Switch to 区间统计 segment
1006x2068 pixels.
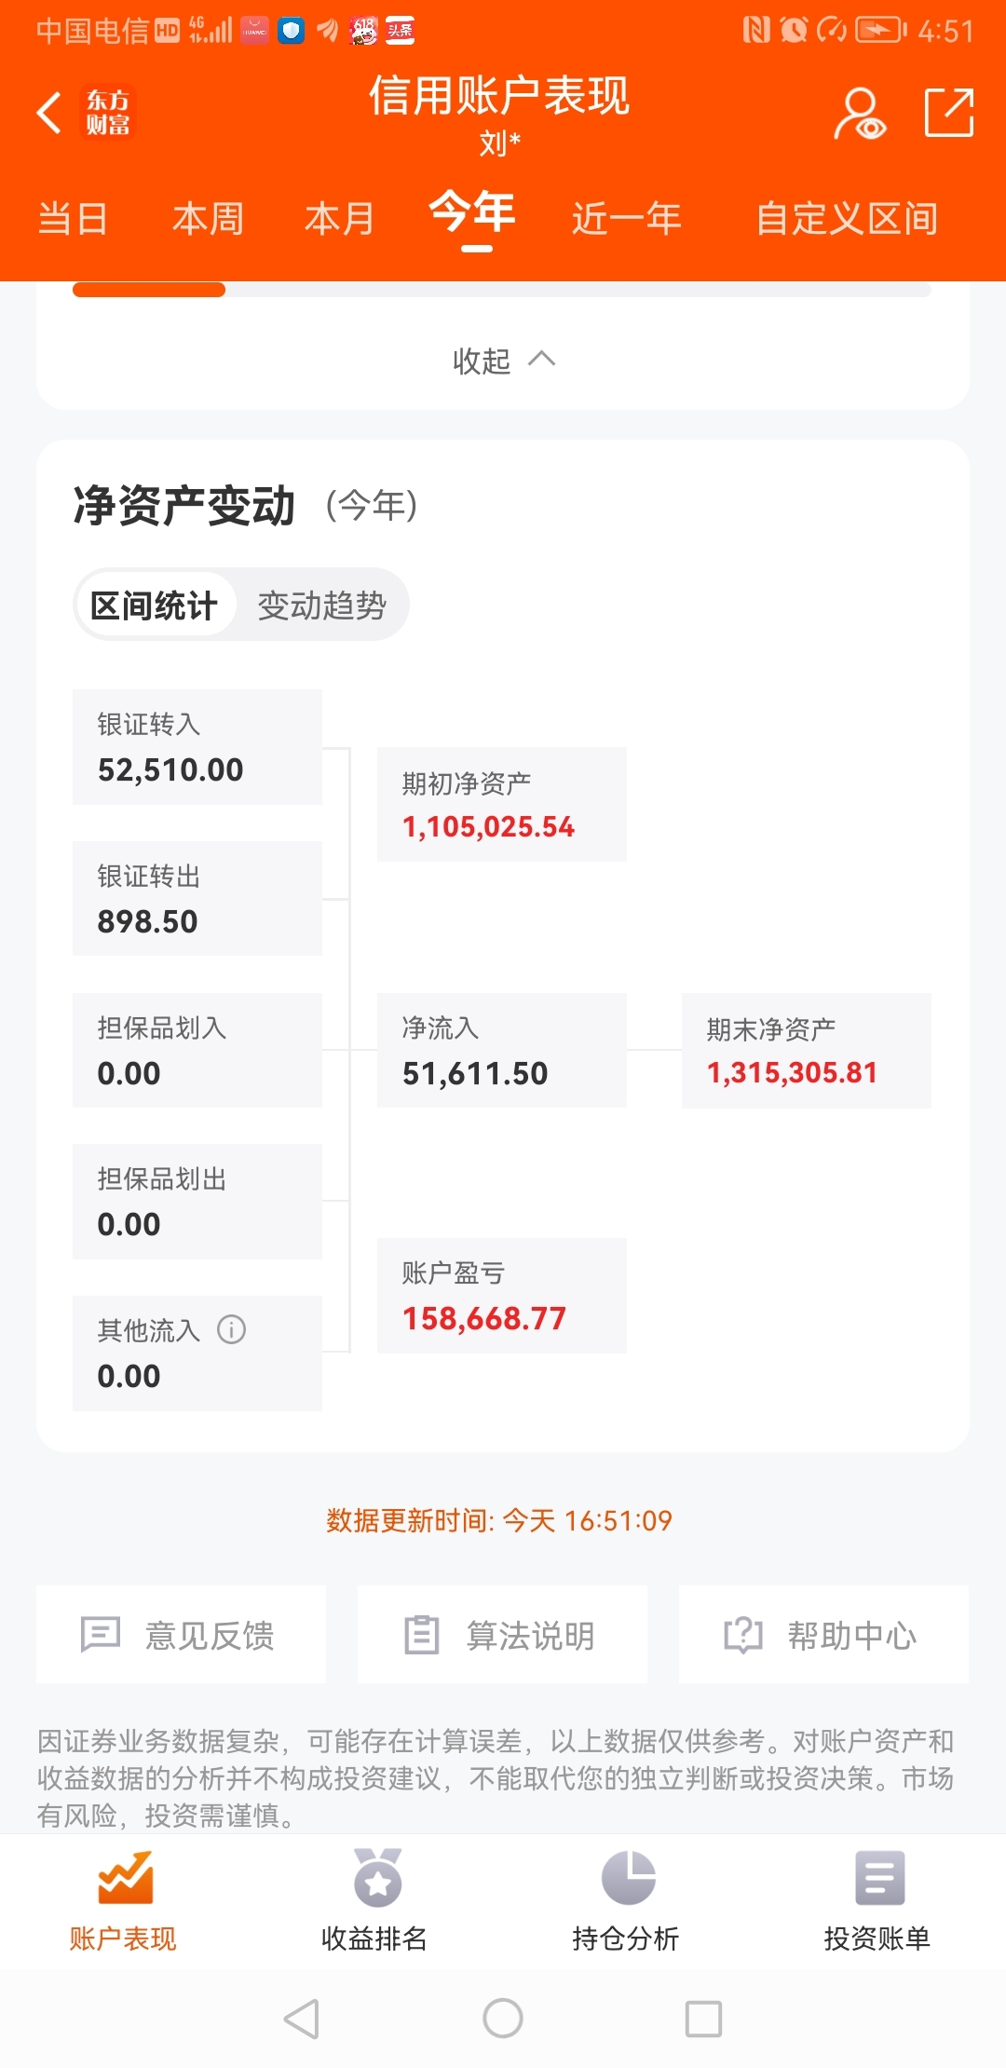click(x=155, y=605)
